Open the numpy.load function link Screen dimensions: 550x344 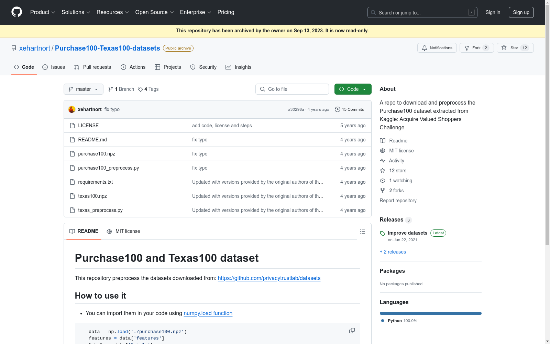coord(208,313)
